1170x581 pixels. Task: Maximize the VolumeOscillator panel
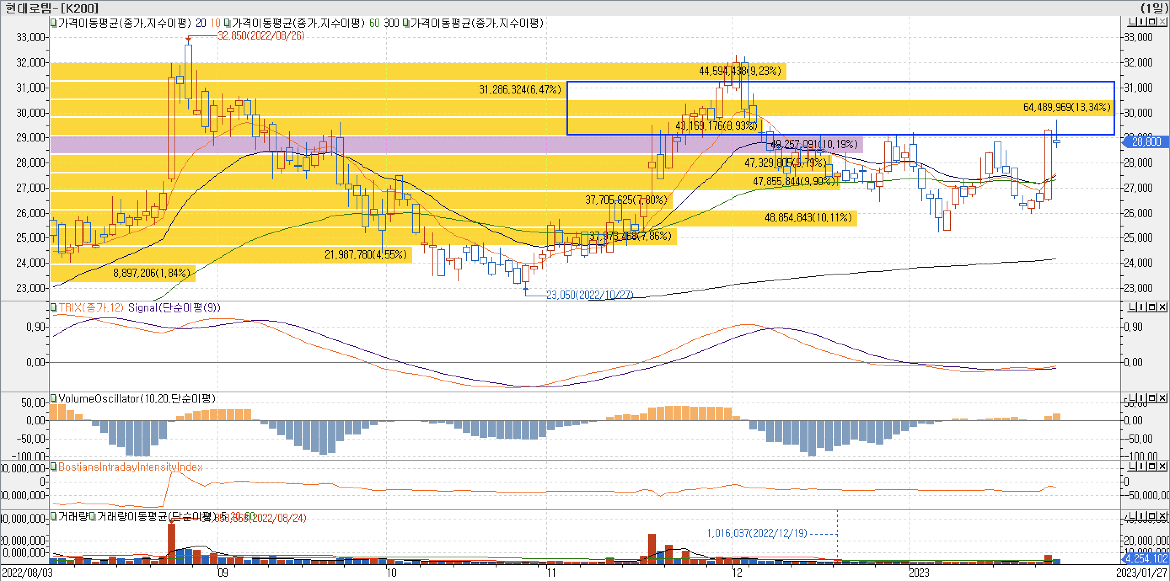point(1152,398)
